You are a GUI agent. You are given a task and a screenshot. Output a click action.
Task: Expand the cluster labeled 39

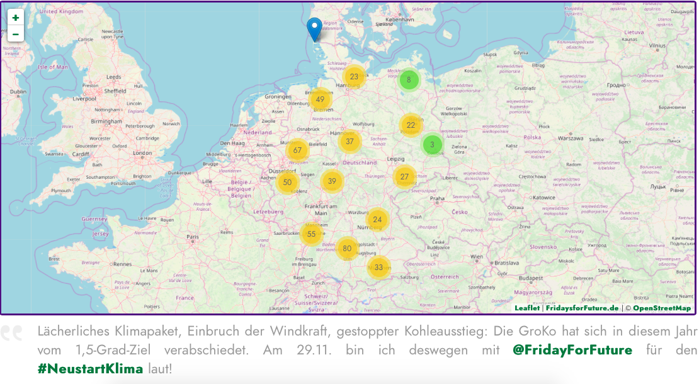332,181
